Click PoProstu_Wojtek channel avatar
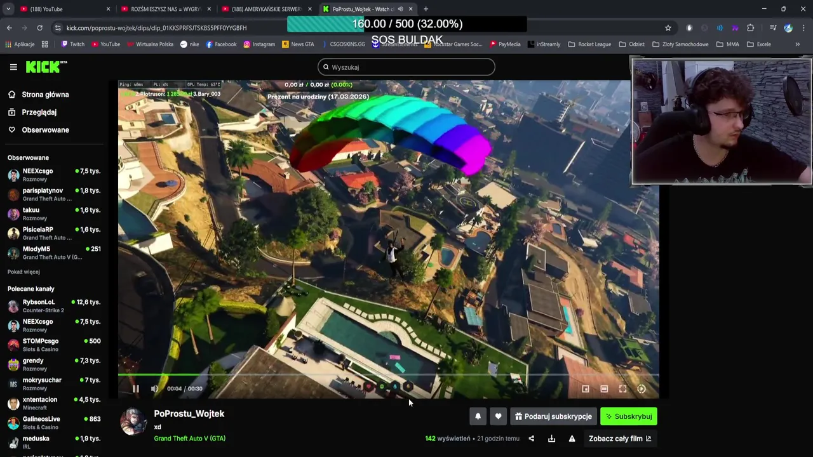813x457 pixels. tap(133, 421)
